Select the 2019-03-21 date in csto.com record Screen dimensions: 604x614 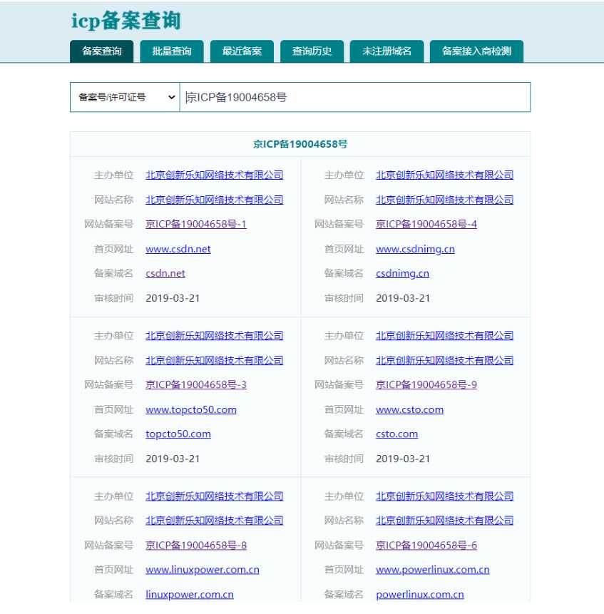click(403, 459)
